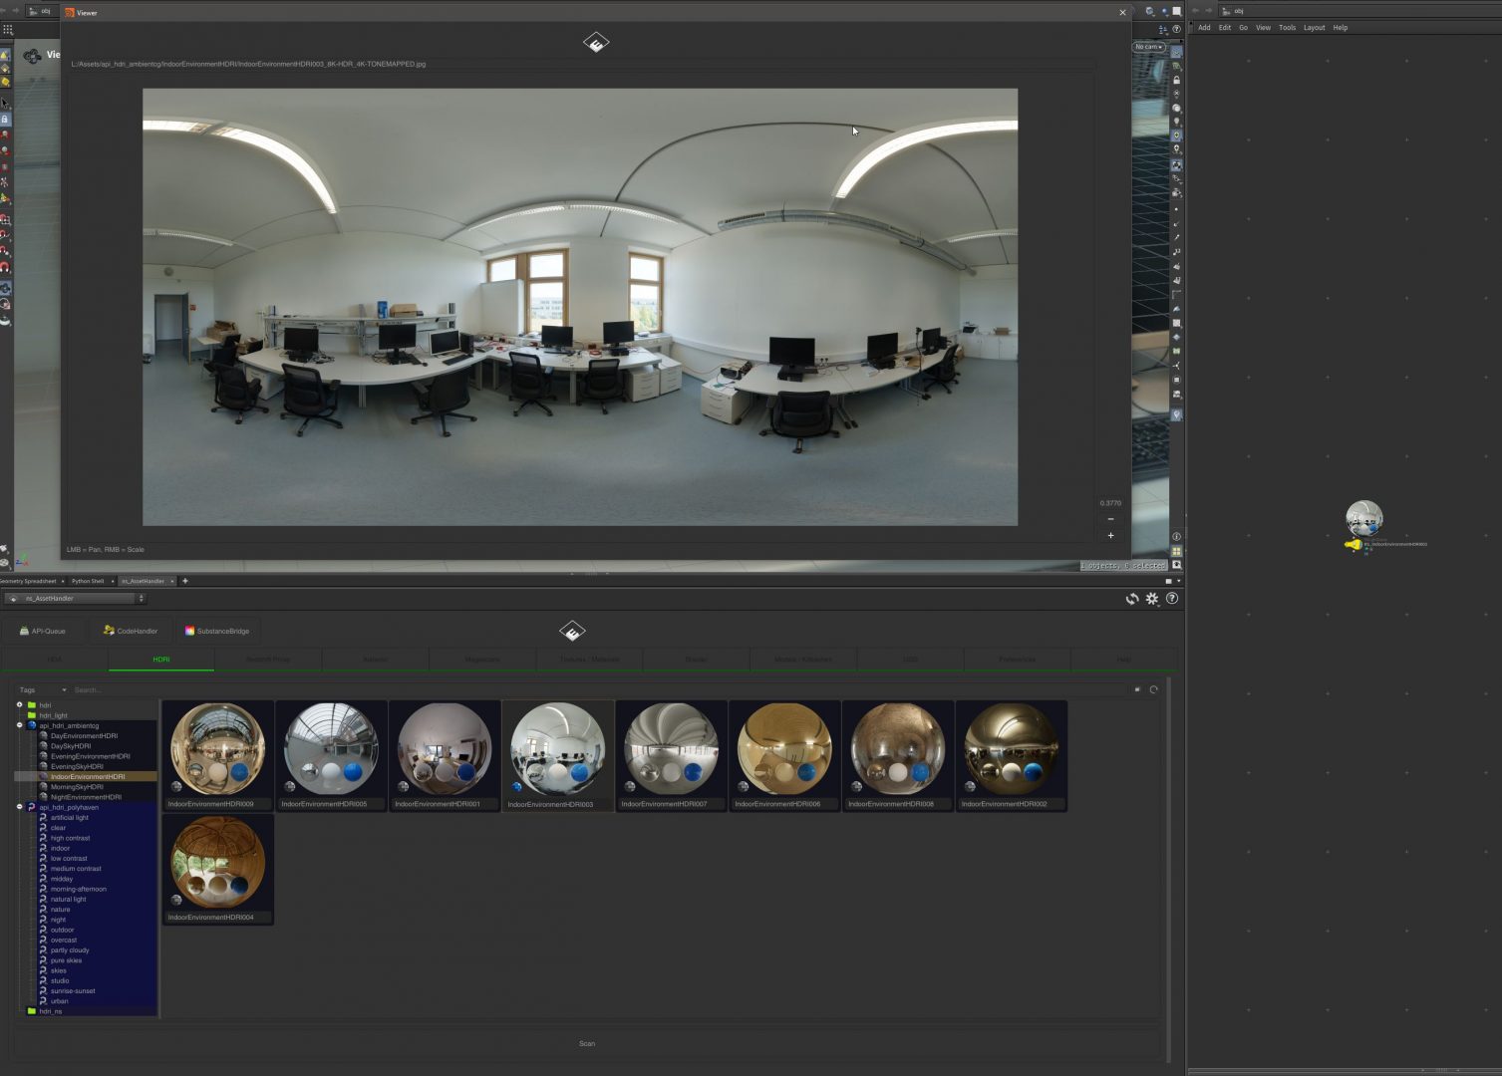The width and height of the screenshot is (1502, 1076).
Task: Open the No cam camera dropdown
Action: (1148, 47)
